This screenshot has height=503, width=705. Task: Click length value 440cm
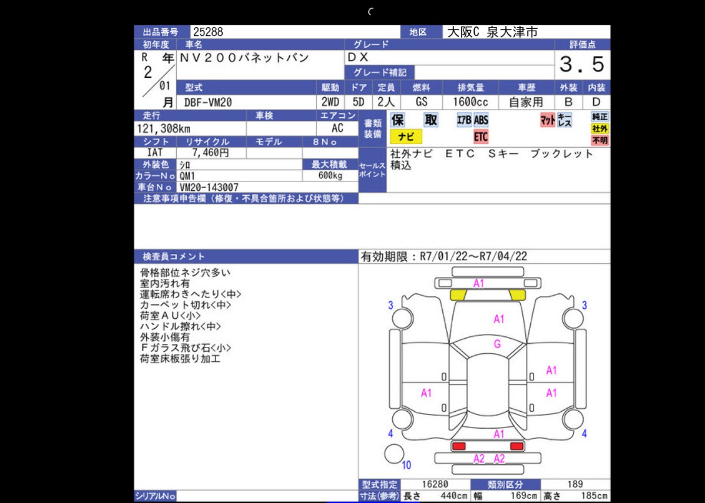click(453, 497)
